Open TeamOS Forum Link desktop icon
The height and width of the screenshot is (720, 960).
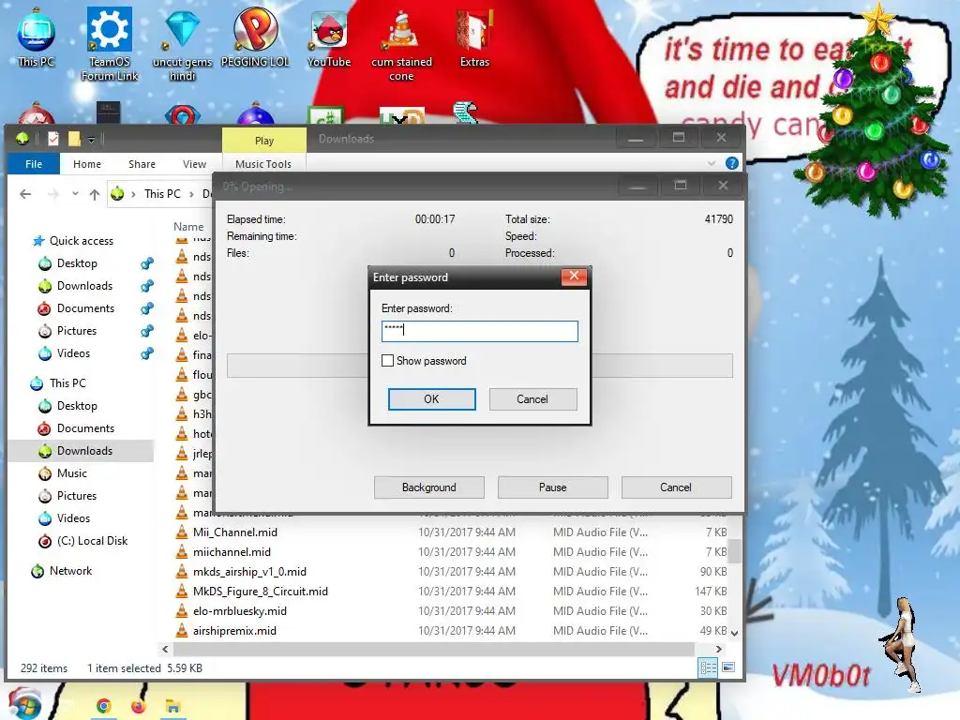click(x=110, y=44)
